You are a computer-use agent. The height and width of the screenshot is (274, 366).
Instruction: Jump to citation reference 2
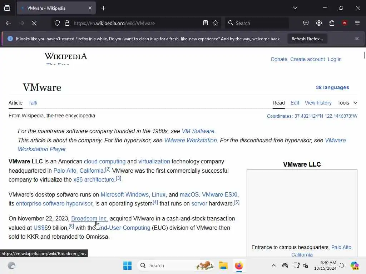pos(108,169)
